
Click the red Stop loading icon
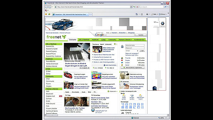tap(137, 7)
